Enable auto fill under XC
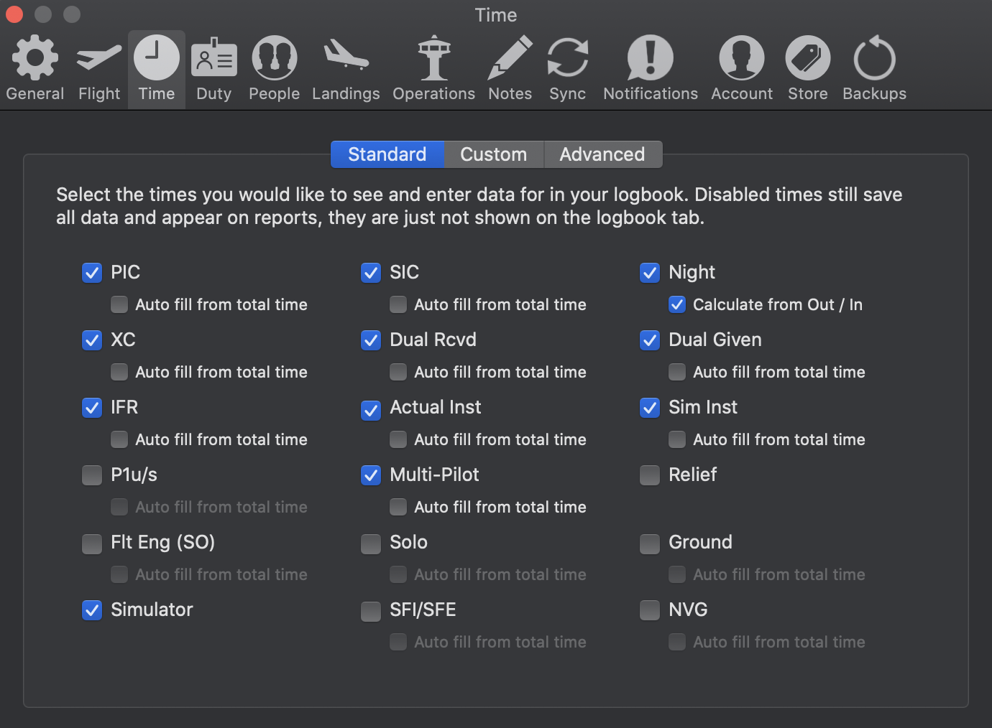The image size is (992, 728). (119, 372)
